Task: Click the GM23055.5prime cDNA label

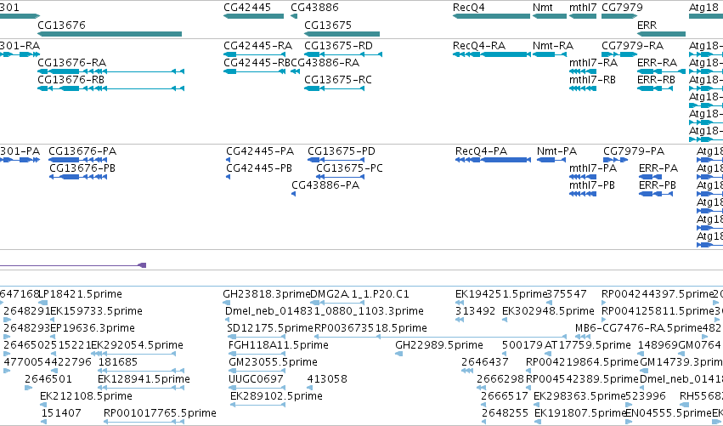Action: click(x=273, y=362)
